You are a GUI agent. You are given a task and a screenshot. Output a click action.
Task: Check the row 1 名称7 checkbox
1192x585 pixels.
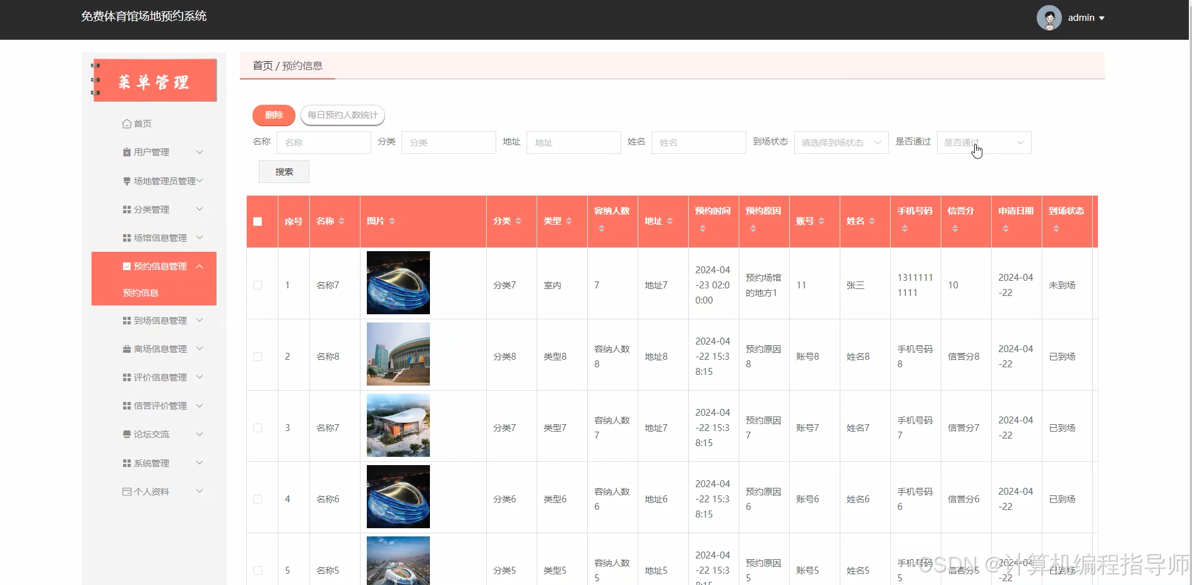tap(258, 285)
